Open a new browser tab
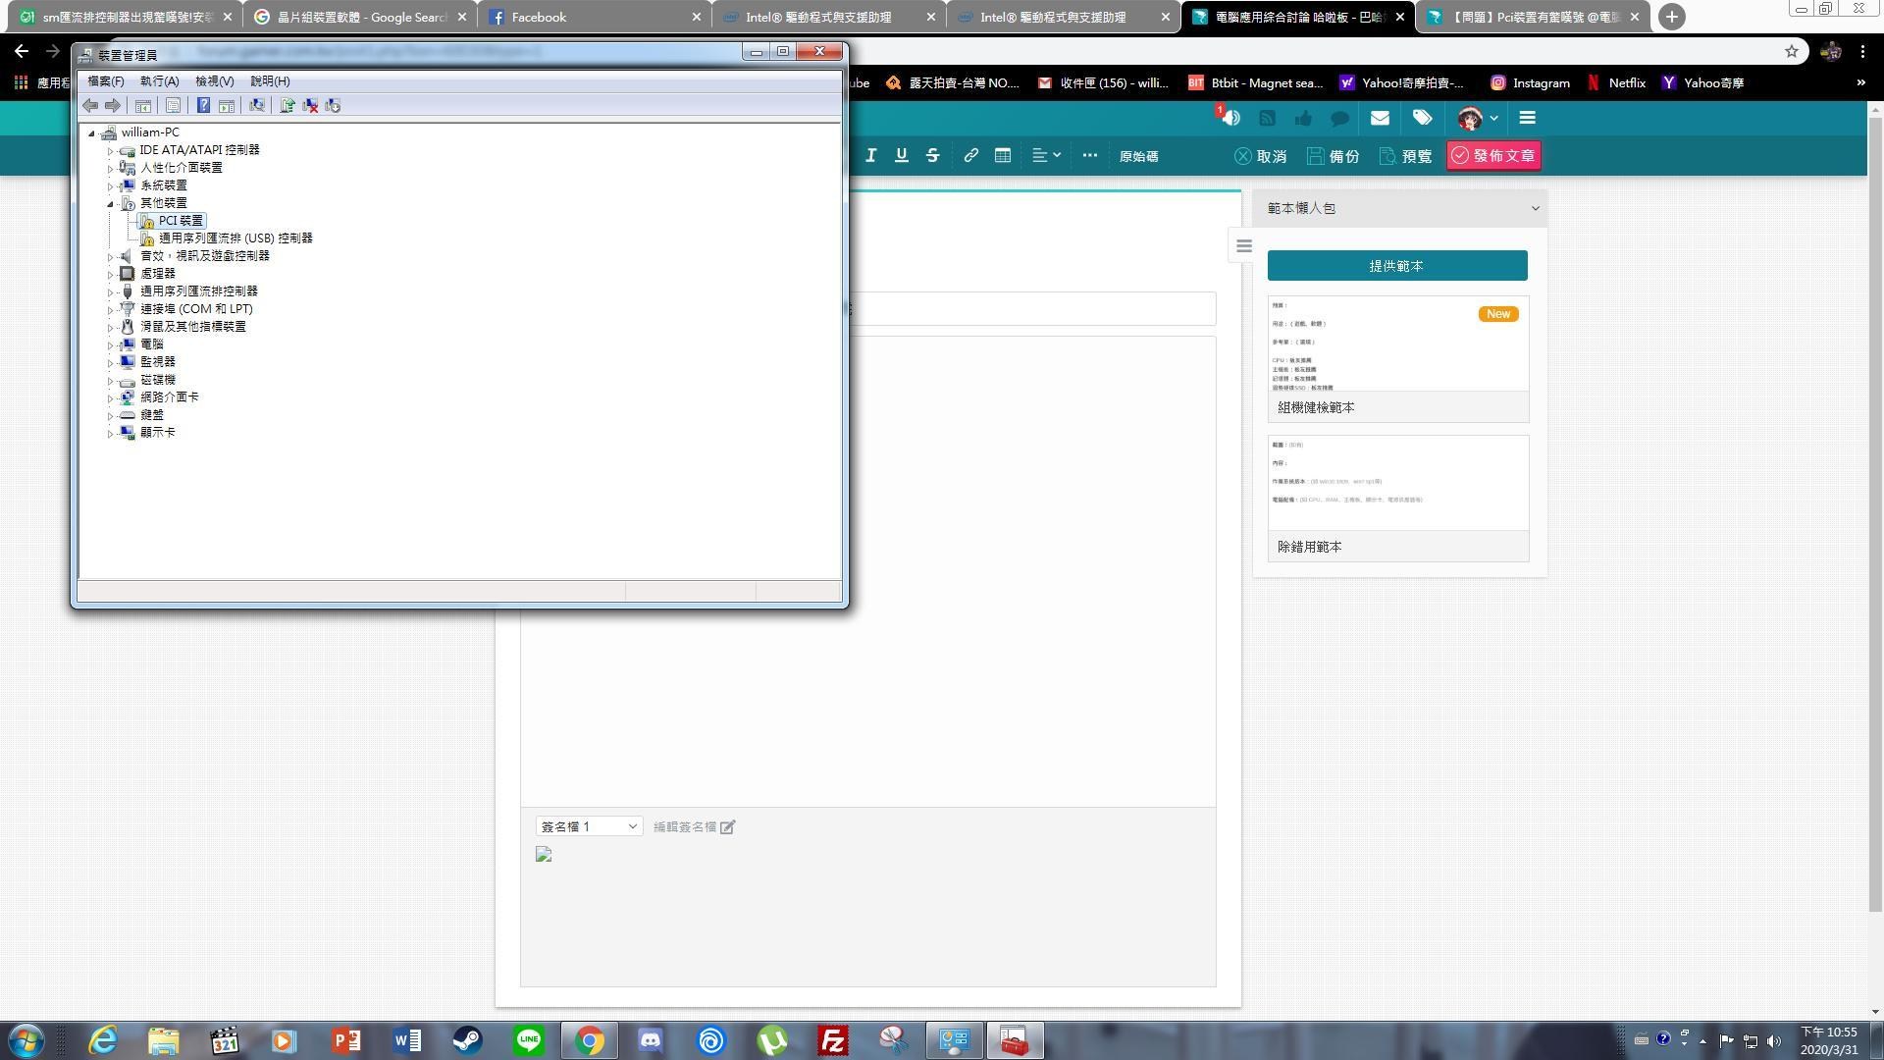This screenshot has height=1060, width=1884. [1671, 17]
